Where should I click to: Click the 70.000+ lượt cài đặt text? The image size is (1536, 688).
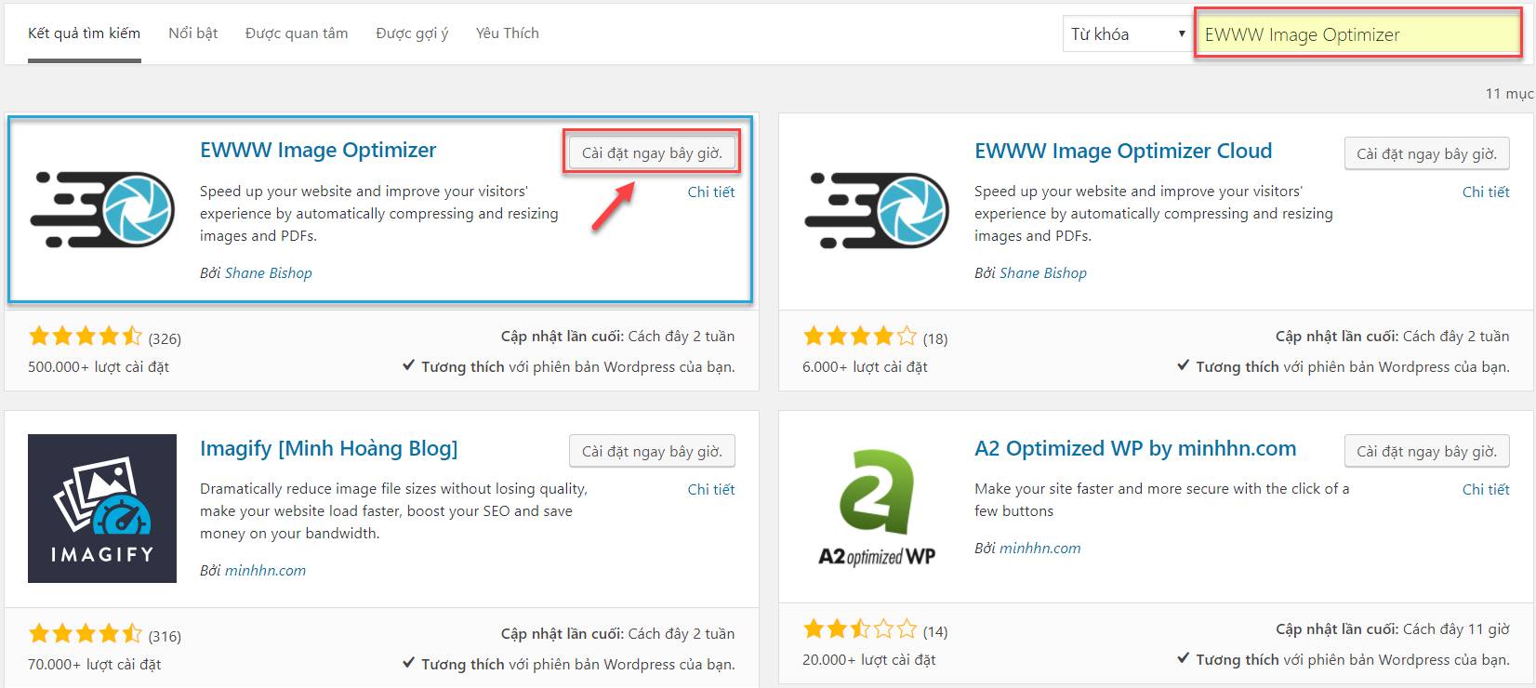tap(95, 664)
